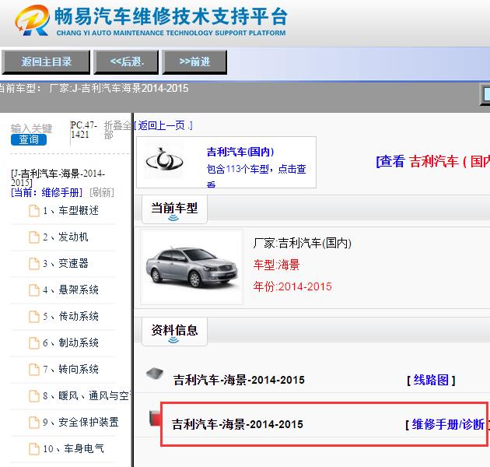Click red book icon beside 维修手册 row
The width and height of the screenshot is (490, 467).
155,419
